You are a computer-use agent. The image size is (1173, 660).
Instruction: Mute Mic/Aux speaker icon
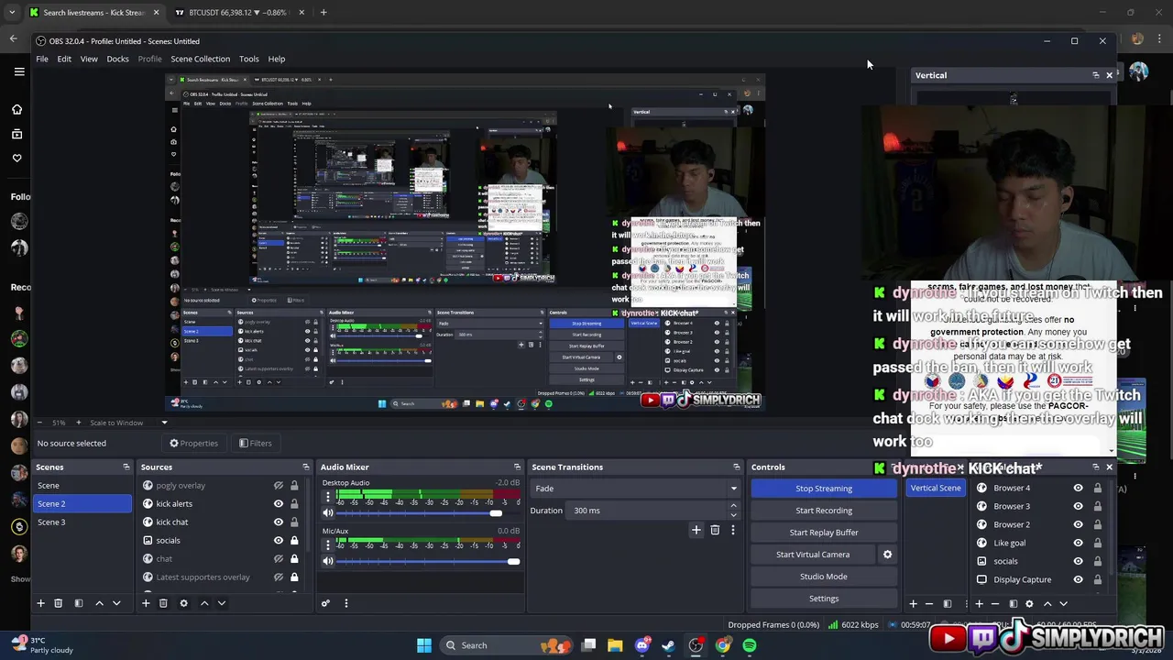pyautogui.click(x=328, y=561)
